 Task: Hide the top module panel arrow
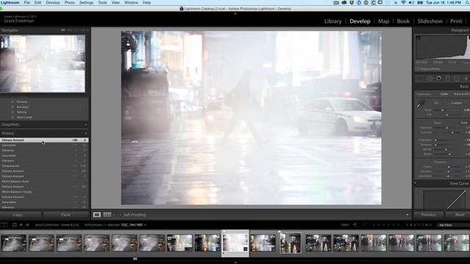pos(235,13)
